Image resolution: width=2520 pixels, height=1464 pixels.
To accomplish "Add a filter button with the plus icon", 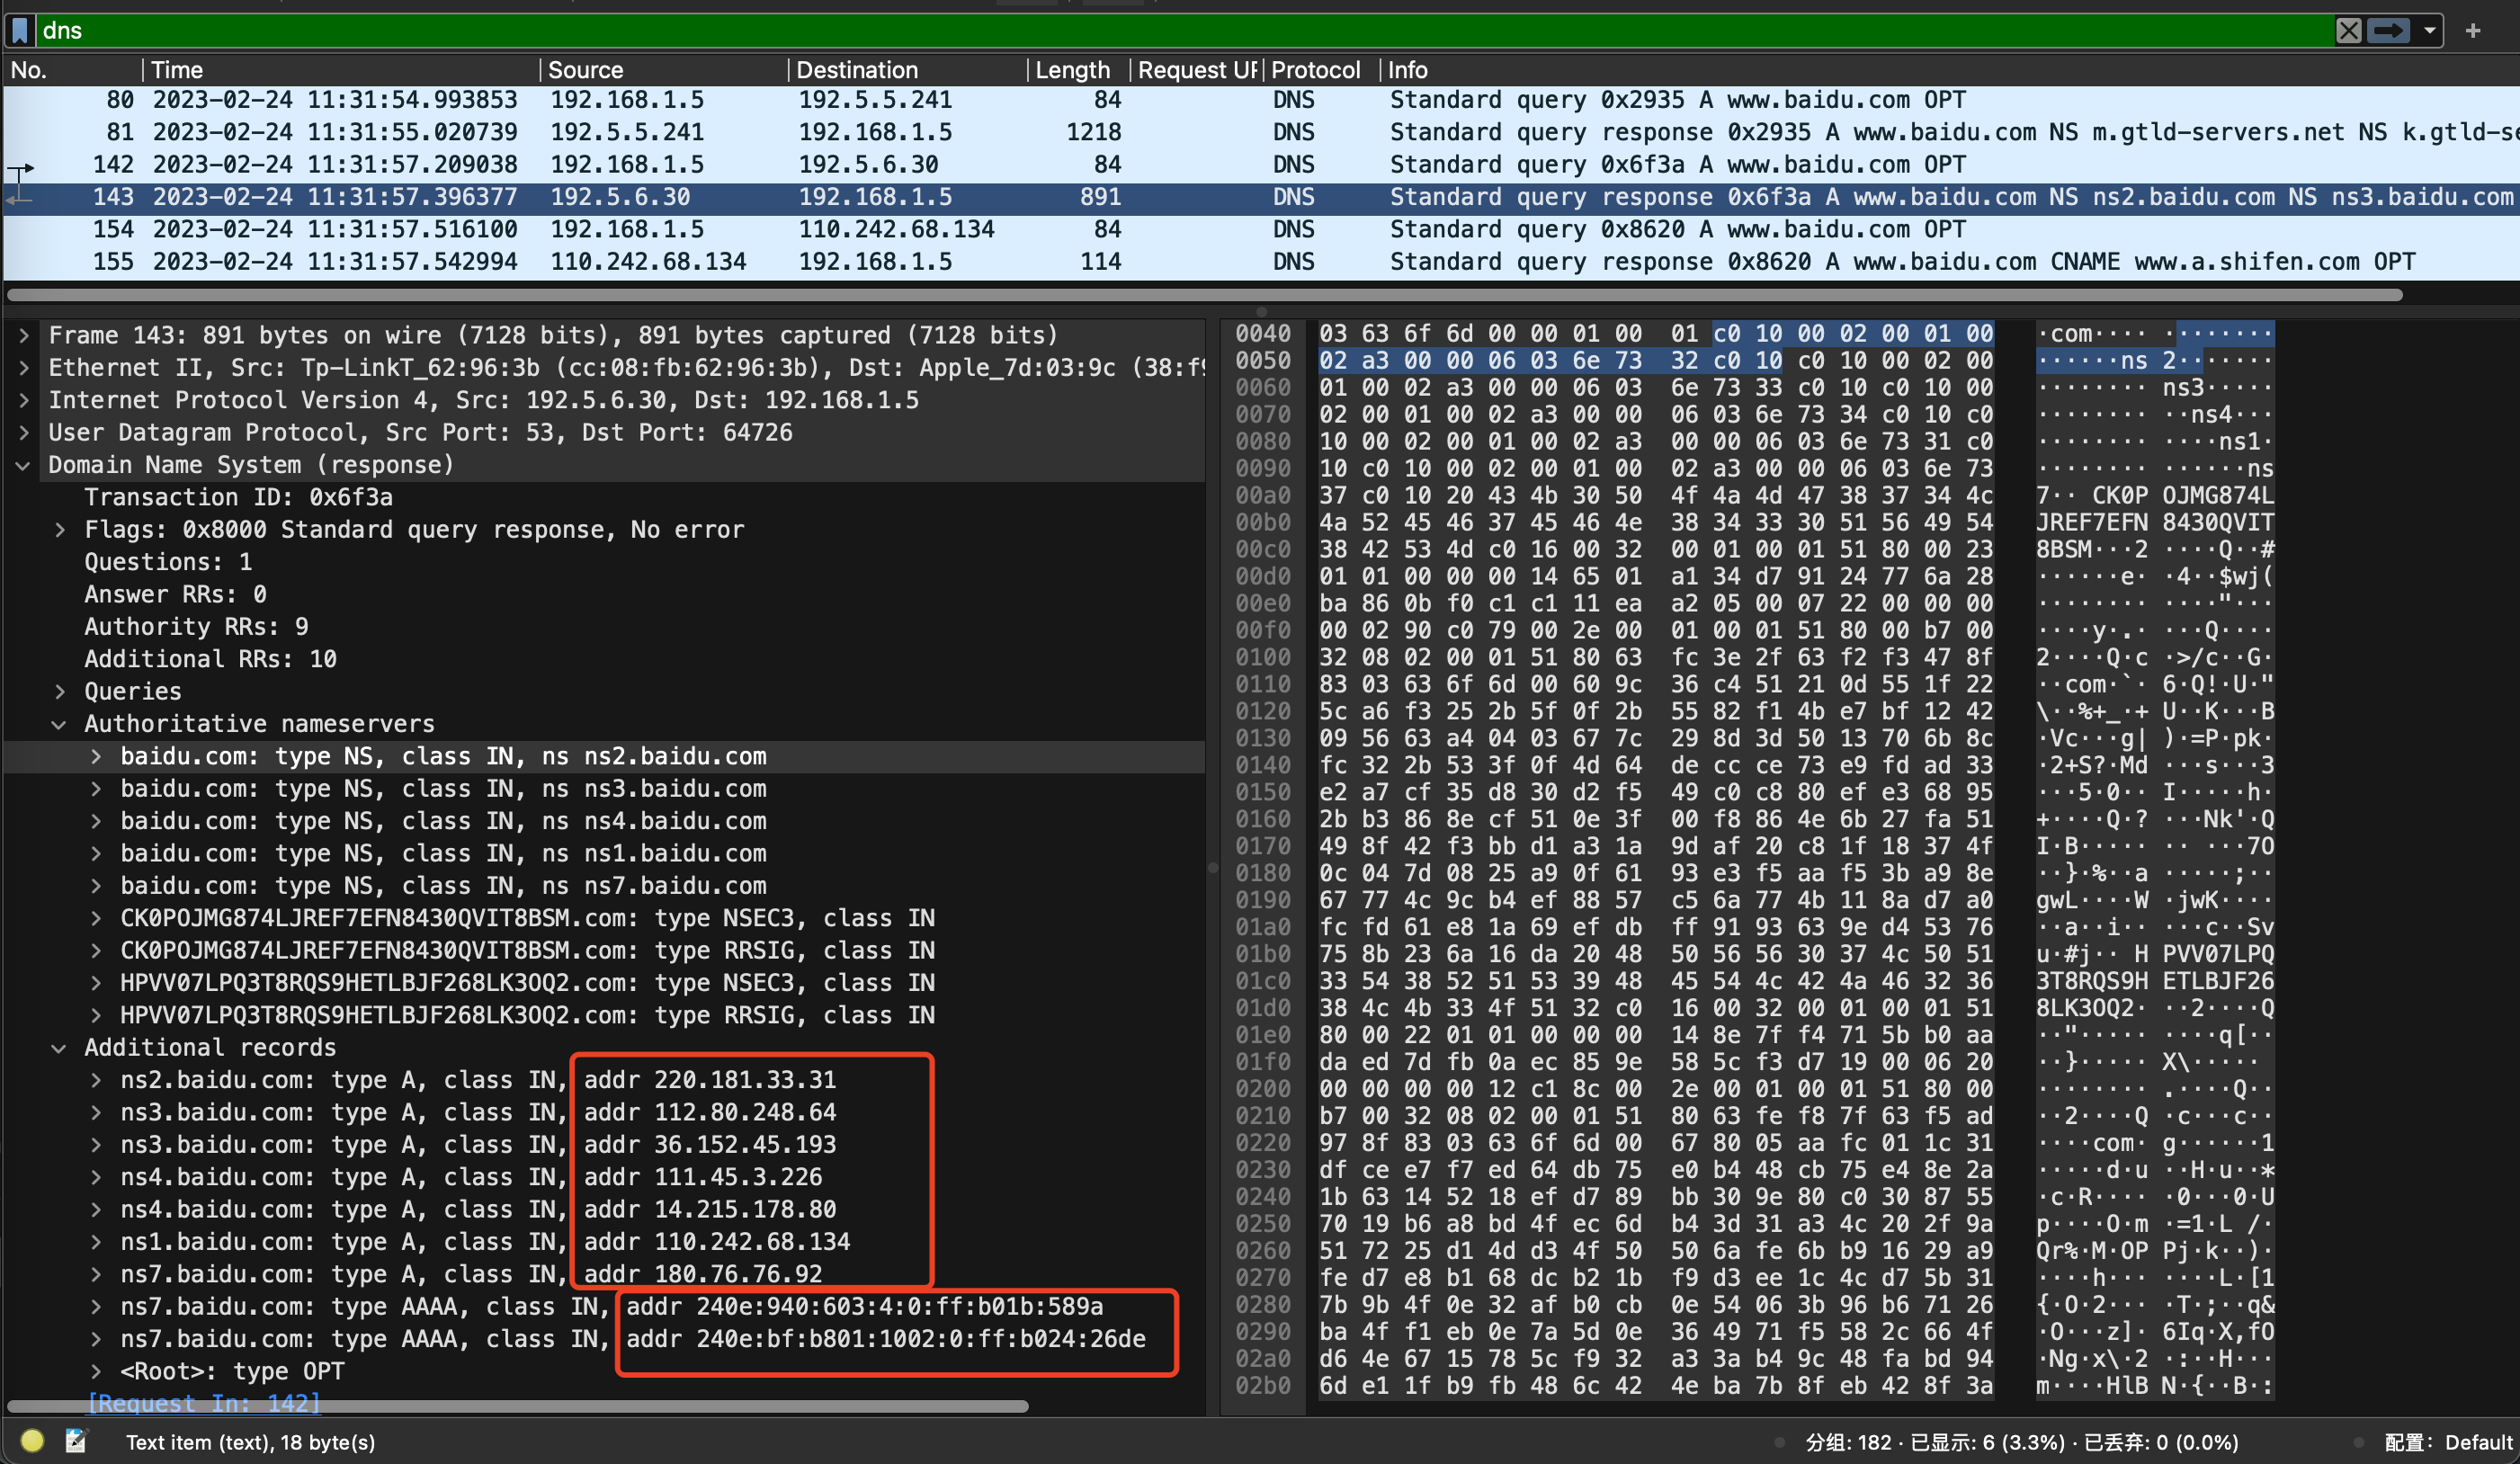I will click(x=2472, y=31).
